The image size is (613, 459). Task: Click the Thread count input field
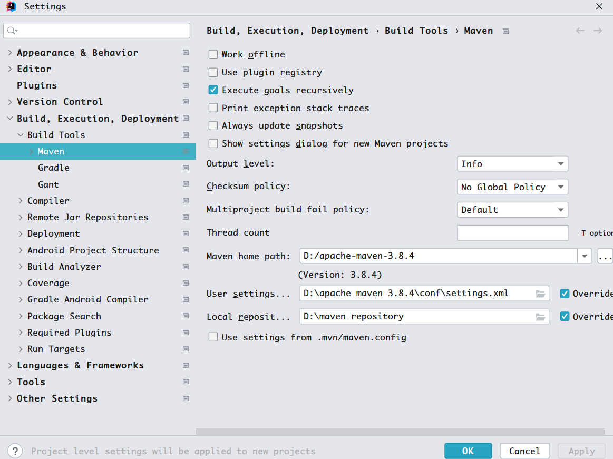[x=512, y=232]
